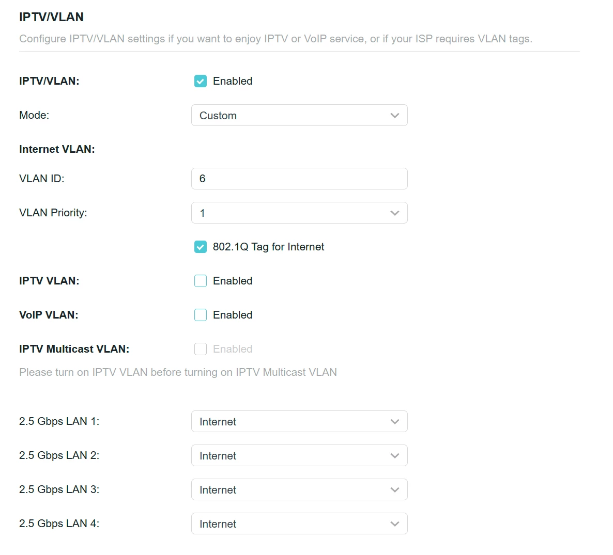Uncheck 802.1Q Tag for Internet checkbox

pyautogui.click(x=201, y=247)
